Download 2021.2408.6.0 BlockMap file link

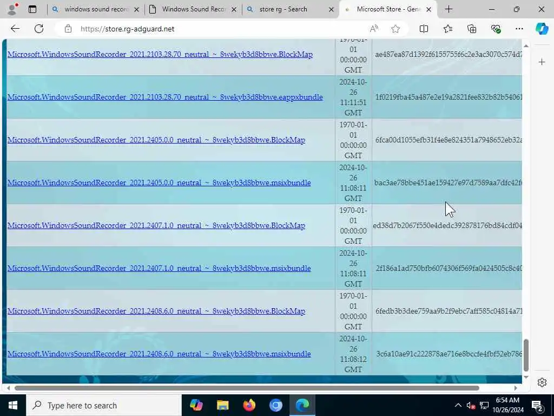(x=156, y=311)
